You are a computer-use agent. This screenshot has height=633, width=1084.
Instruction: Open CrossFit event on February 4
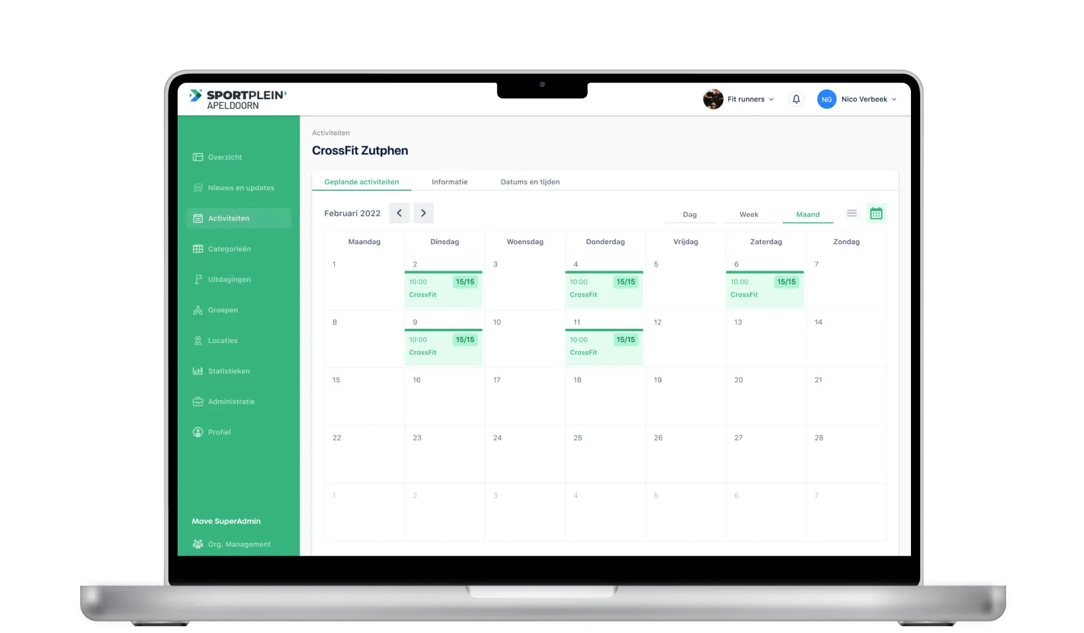pos(604,289)
